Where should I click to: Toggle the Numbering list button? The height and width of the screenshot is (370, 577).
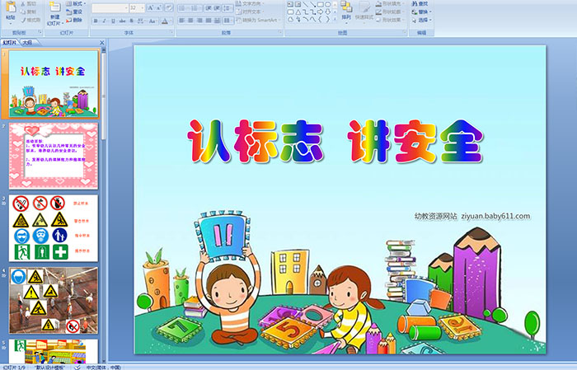(196, 7)
